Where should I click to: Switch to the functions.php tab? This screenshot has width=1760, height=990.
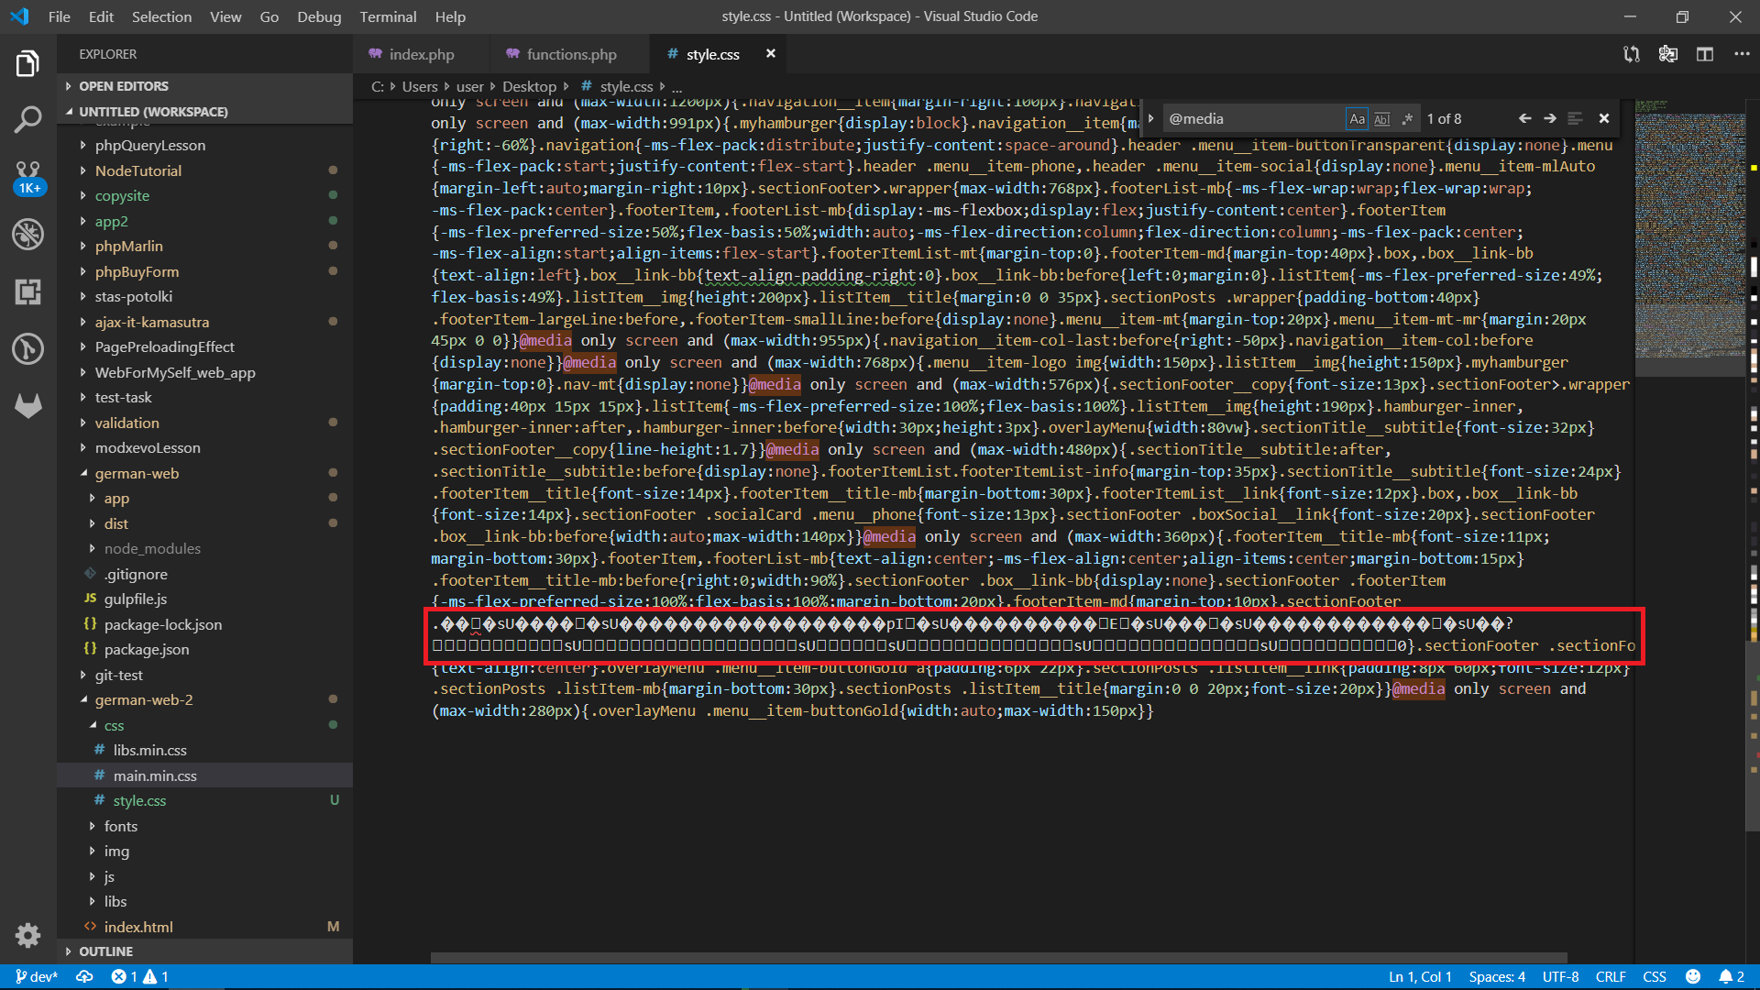(570, 54)
